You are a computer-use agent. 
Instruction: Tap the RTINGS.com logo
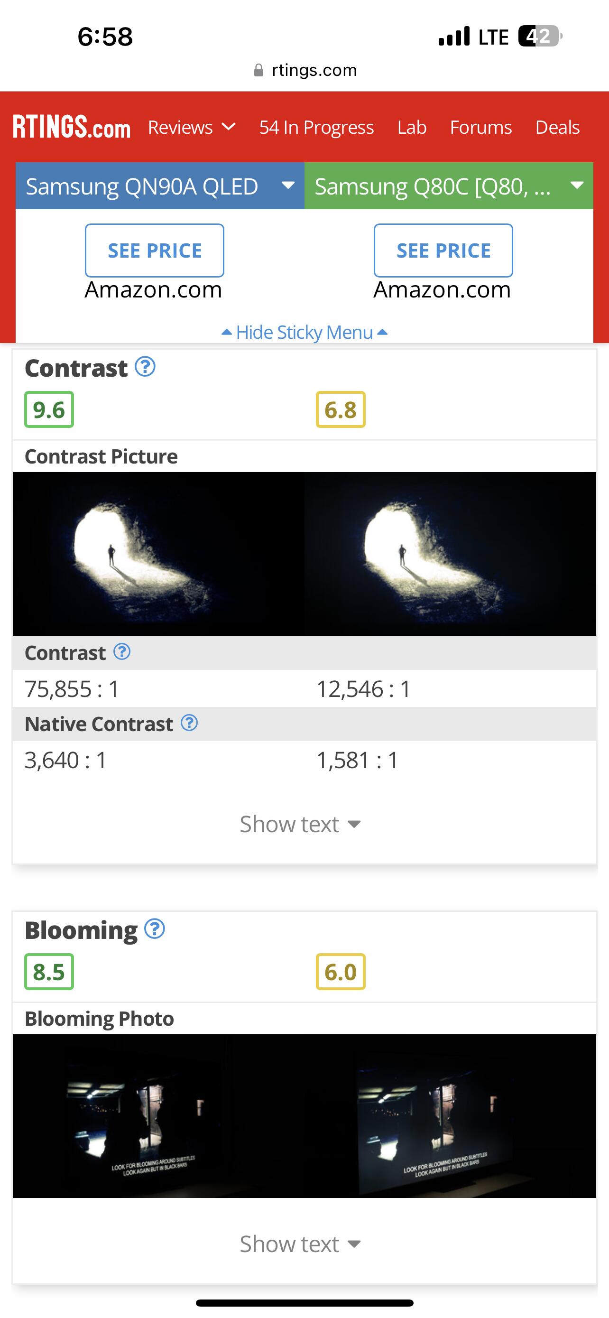[72, 127]
